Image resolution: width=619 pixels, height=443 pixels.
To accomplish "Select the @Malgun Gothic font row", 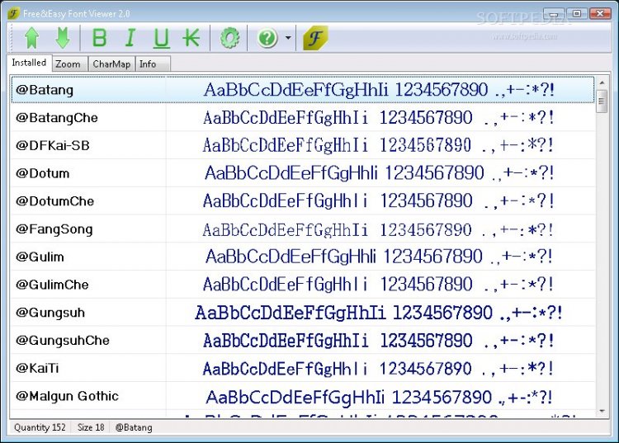I will click(302, 396).
